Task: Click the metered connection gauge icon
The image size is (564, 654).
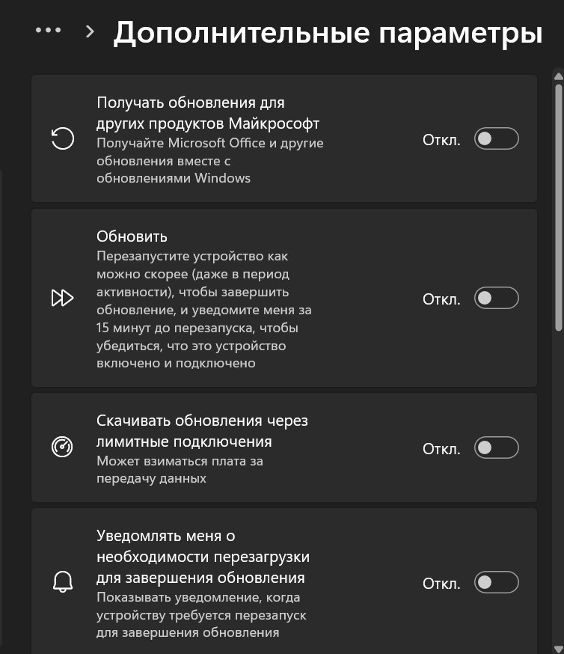Action: [62, 447]
